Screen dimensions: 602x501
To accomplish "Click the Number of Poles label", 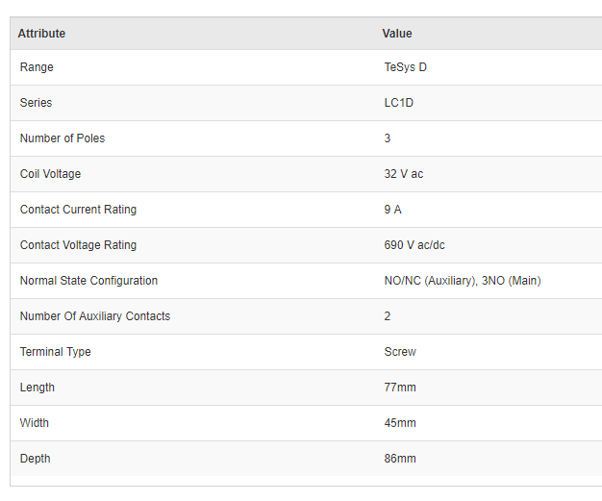I will point(63,138).
